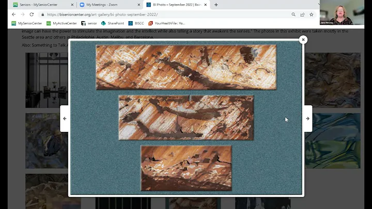The width and height of the screenshot is (372, 209).
Task: Close the BI Photo September 2022 tab
Action: (206, 5)
